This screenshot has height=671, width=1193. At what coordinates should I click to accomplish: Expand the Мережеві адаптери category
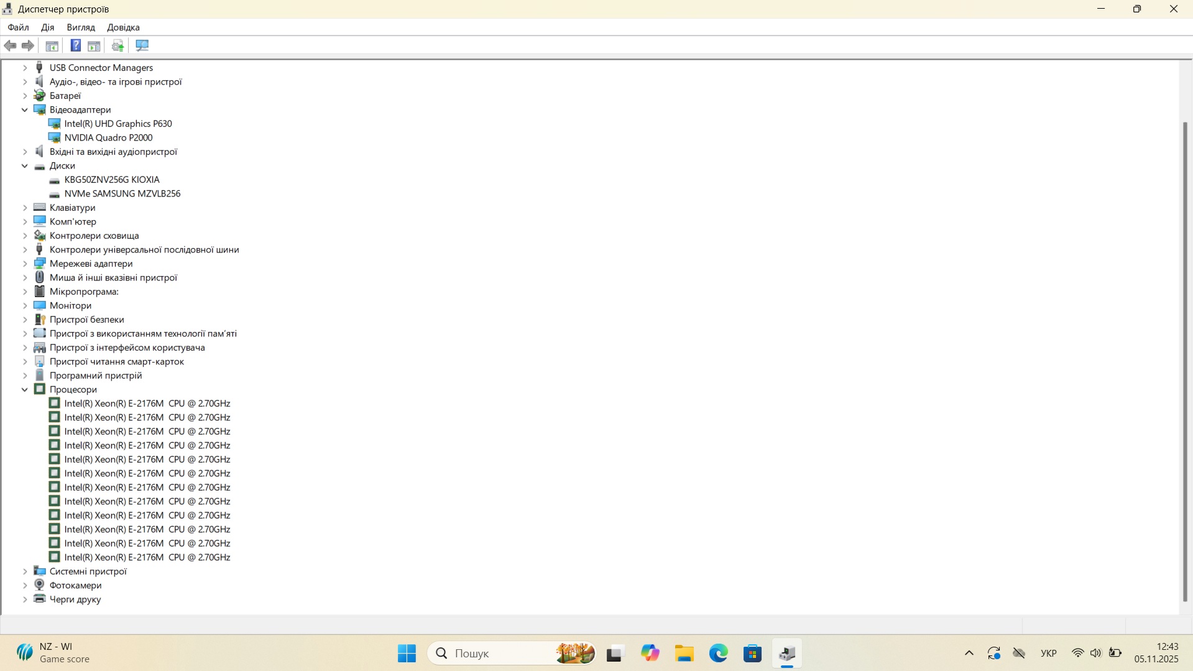click(25, 264)
